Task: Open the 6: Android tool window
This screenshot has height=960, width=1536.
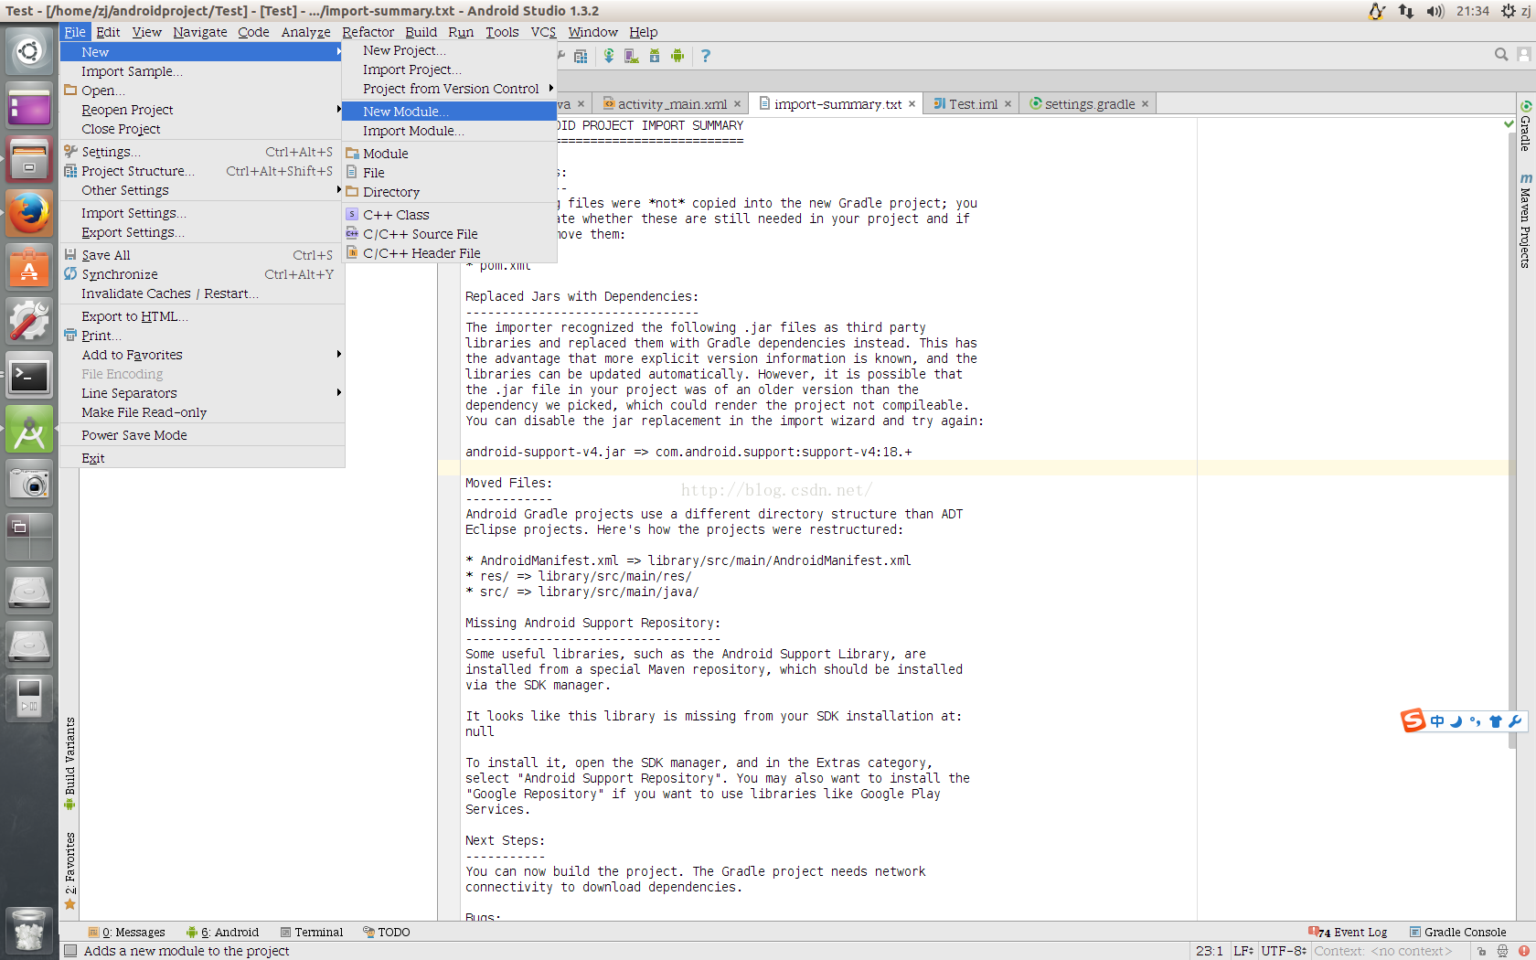Action: (x=222, y=932)
